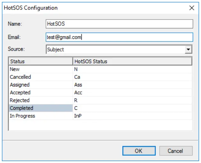Image resolution: width=201 pixels, height=163 pixels.
Task: Click the Source combo box showing Subject
Action: click(x=115, y=49)
